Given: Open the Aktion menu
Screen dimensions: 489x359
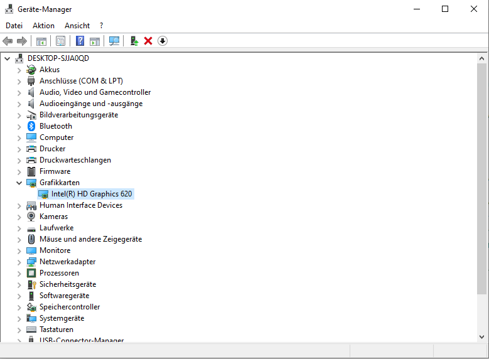Looking at the screenshot, I should 43,26.
